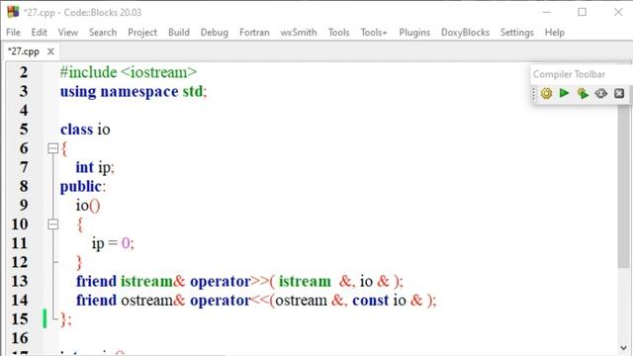
Task: Open the Build menu
Action: pos(178,33)
